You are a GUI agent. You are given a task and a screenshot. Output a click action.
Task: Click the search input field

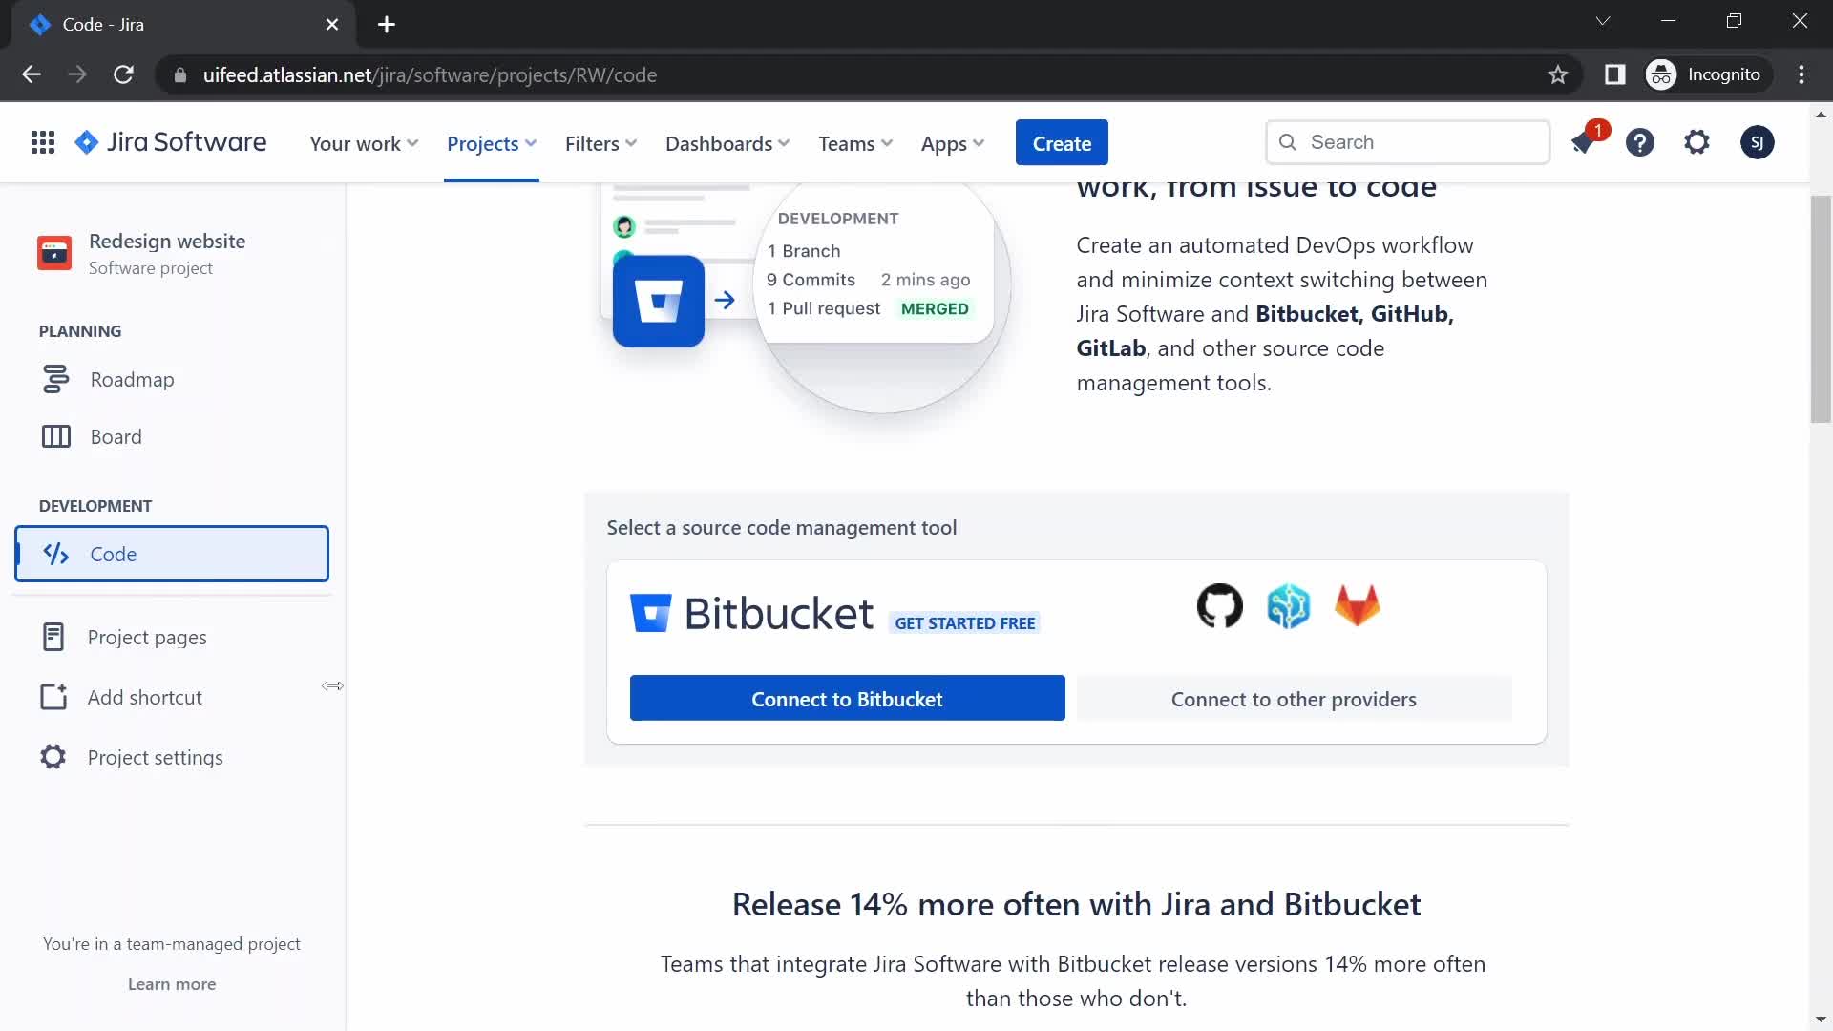click(x=1406, y=142)
